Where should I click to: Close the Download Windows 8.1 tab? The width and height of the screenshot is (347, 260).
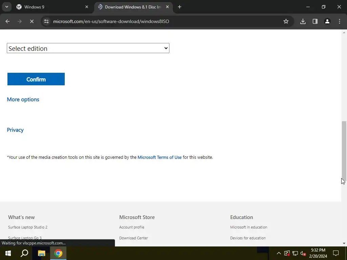167,7
